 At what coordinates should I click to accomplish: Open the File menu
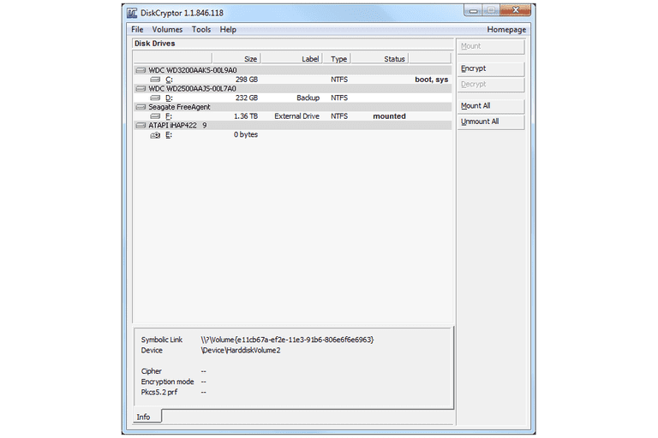(137, 30)
